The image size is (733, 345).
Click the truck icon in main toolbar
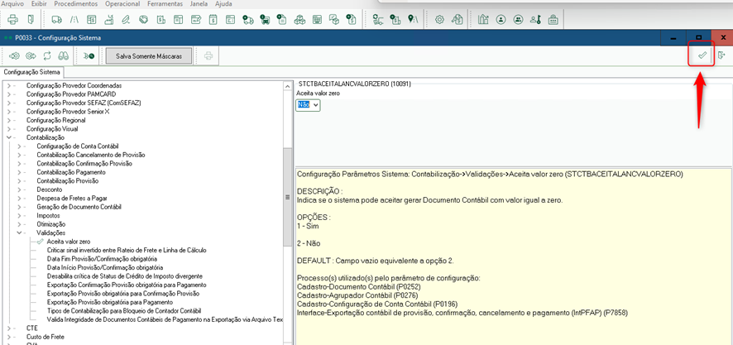click(x=56, y=19)
